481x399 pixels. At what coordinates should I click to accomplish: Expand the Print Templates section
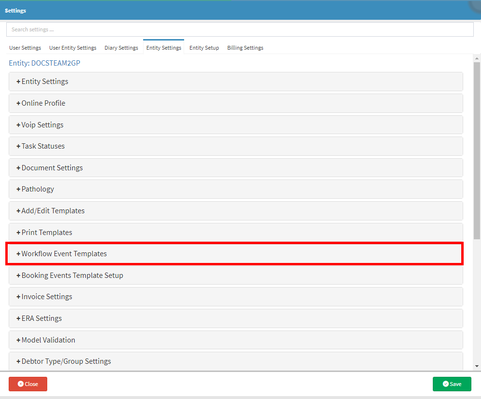tap(47, 233)
